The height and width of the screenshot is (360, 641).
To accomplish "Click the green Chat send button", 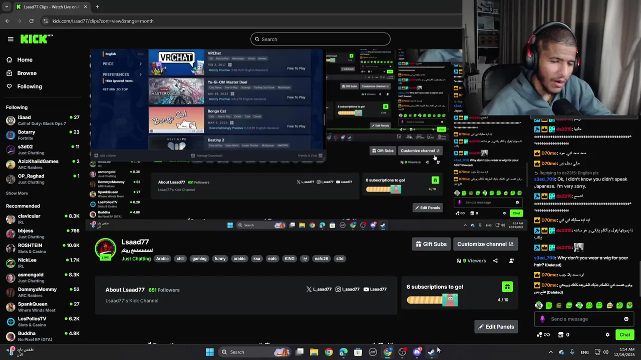I will pyautogui.click(x=625, y=334).
